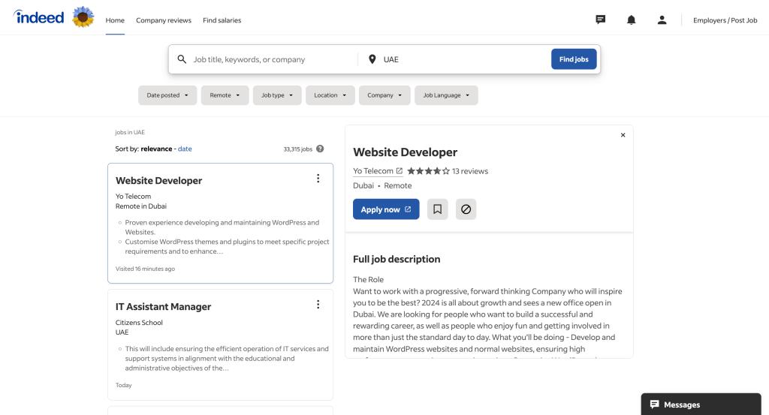769x415 pixels.
Task: Sort results by date
Action: pos(185,149)
